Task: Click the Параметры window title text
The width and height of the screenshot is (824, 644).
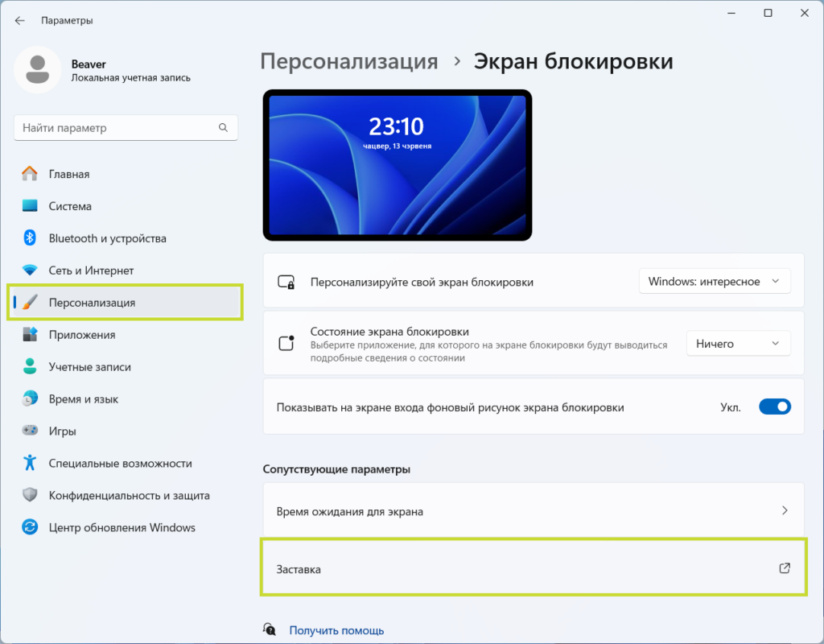Action: coord(67,20)
